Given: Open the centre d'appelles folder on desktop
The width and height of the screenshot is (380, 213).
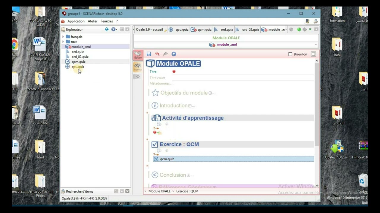Looking at the screenshot, I should coord(40,81).
